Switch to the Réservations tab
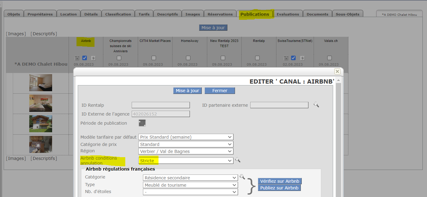Image resolution: width=427 pixels, height=197 pixels. tap(220, 14)
